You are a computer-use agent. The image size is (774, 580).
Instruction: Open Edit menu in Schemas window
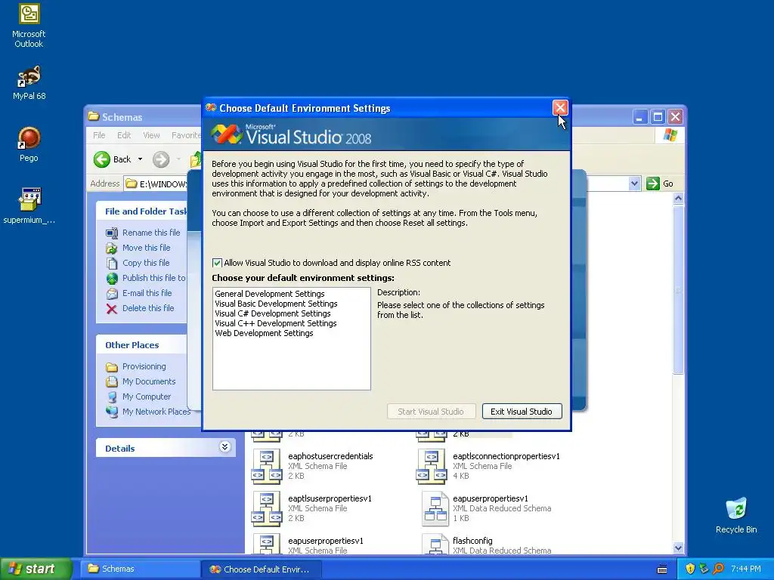click(x=124, y=135)
